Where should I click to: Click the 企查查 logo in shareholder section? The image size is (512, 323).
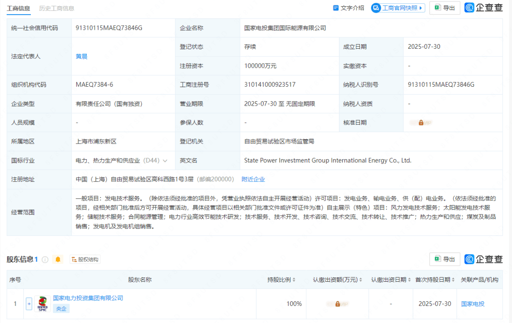pyautogui.click(x=484, y=259)
